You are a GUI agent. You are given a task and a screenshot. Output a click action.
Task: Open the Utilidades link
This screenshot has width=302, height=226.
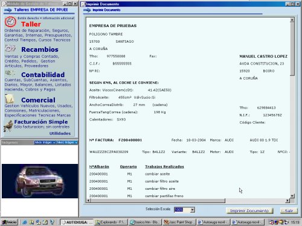click(x=60, y=133)
